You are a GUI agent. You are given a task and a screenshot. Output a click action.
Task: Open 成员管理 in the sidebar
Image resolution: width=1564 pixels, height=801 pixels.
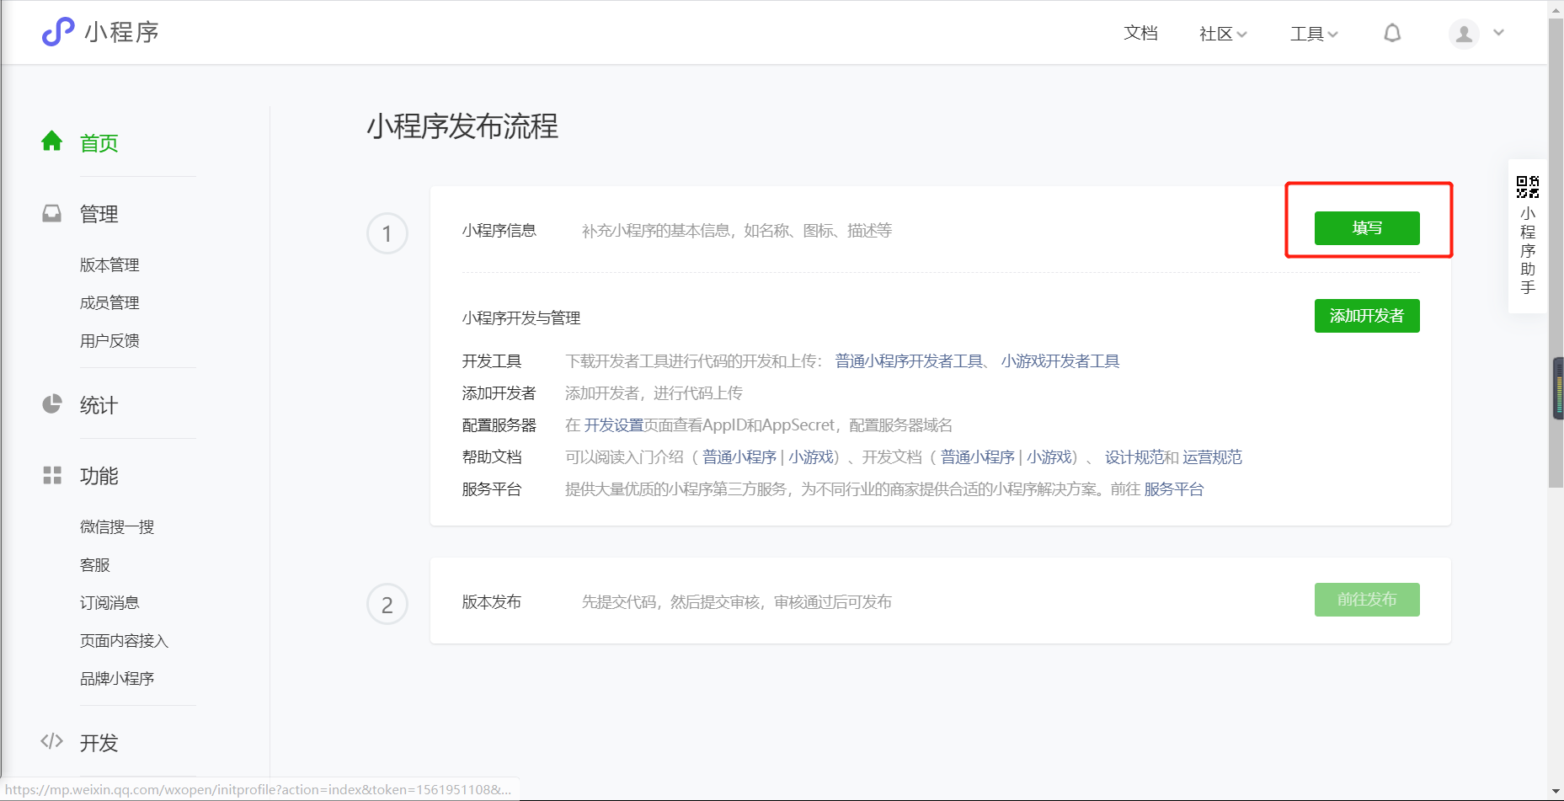tap(109, 302)
